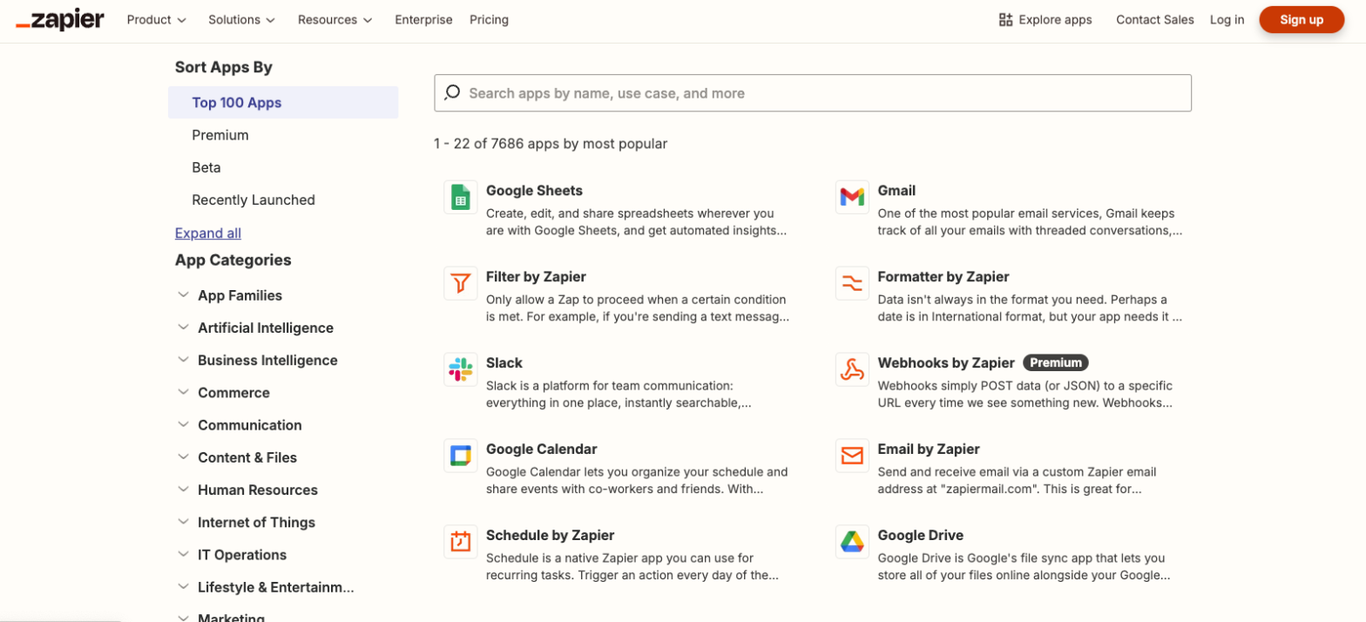Click the Gmail app icon
Screen dimensions: 1366x622
[852, 198]
